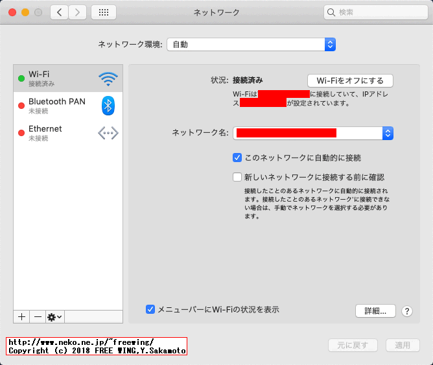Image resolution: width=433 pixels, height=365 pixels.
Task: Remove selected service with minus button
Action: 38,316
